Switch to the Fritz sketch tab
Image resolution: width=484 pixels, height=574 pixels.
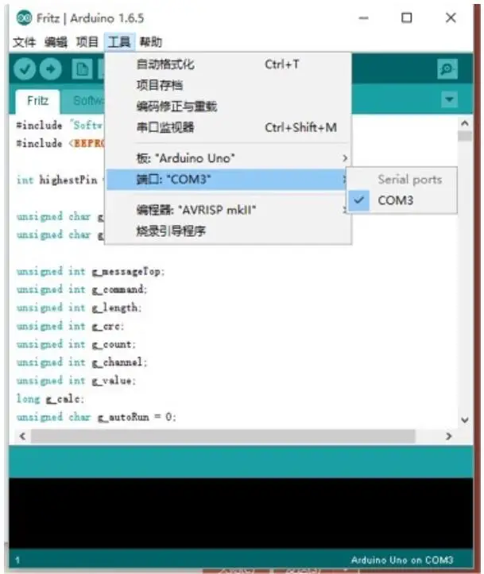tap(37, 101)
